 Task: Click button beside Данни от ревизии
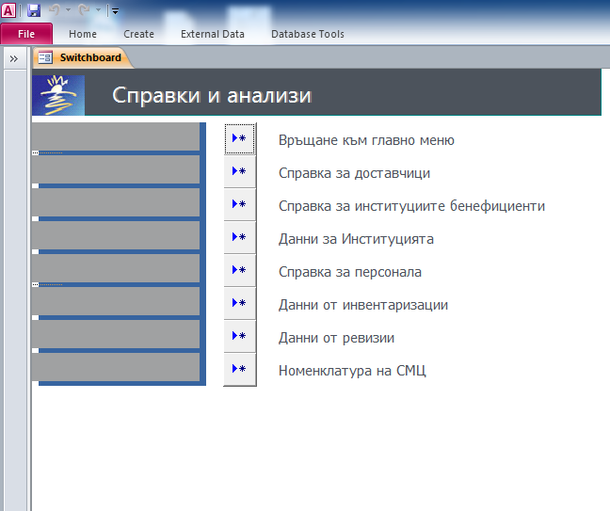point(240,336)
